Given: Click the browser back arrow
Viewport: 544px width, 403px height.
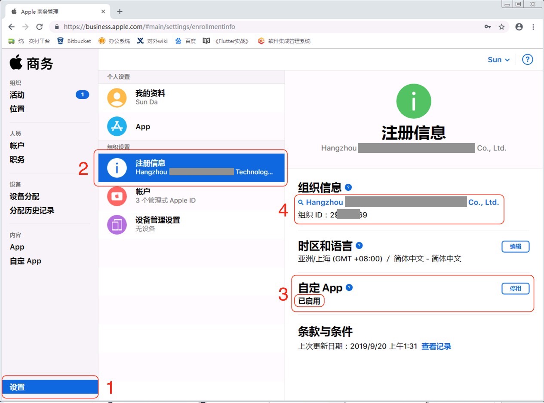Looking at the screenshot, I should [x=12, y=27].
